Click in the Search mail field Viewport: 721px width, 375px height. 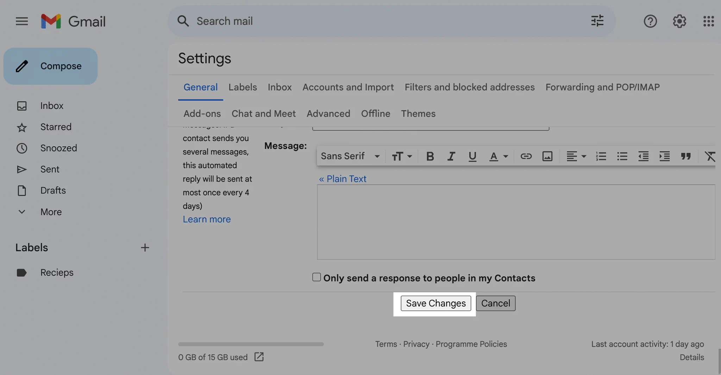(391, 21)
